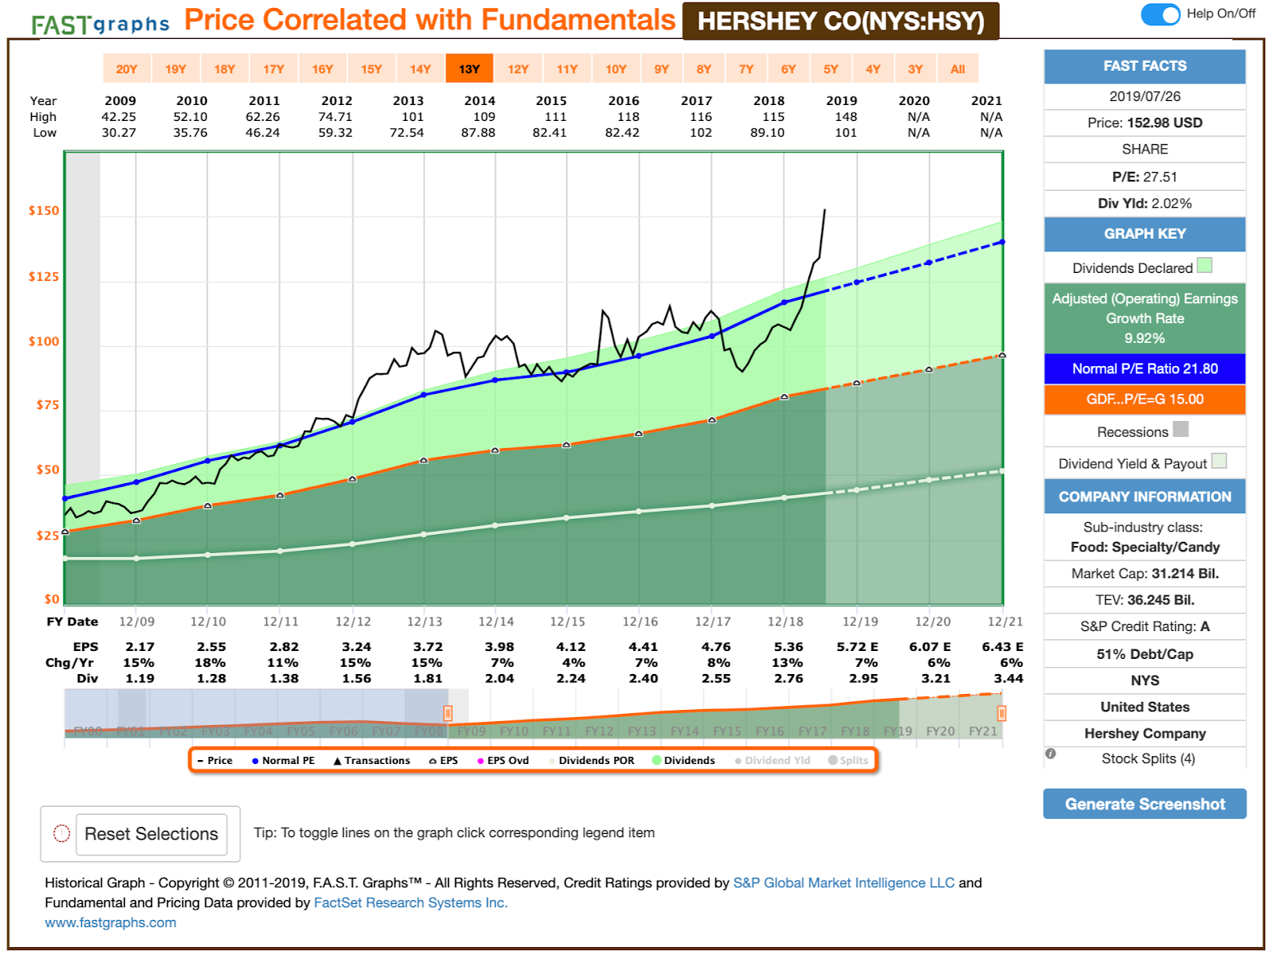The image size is (1273, 955).
Task: Select the 19Y time range tab
Action: (176, 68)
